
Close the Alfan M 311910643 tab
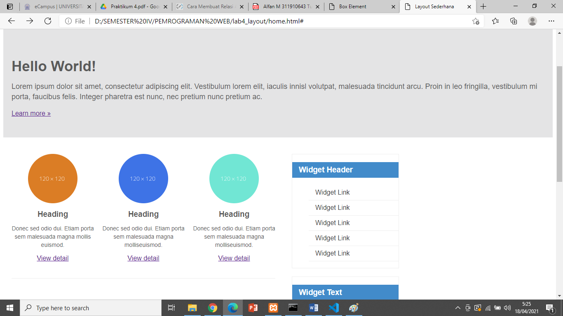(x=317, y=7)
